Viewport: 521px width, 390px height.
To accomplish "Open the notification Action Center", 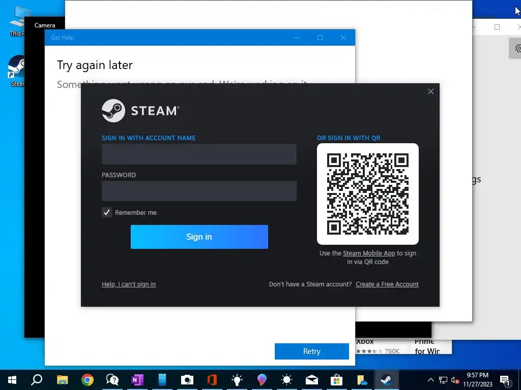I will [505, 380].
